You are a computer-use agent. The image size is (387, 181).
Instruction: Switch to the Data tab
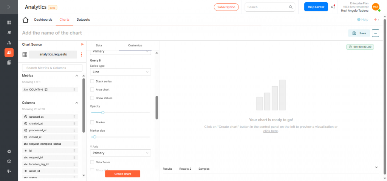coord(99,45)
